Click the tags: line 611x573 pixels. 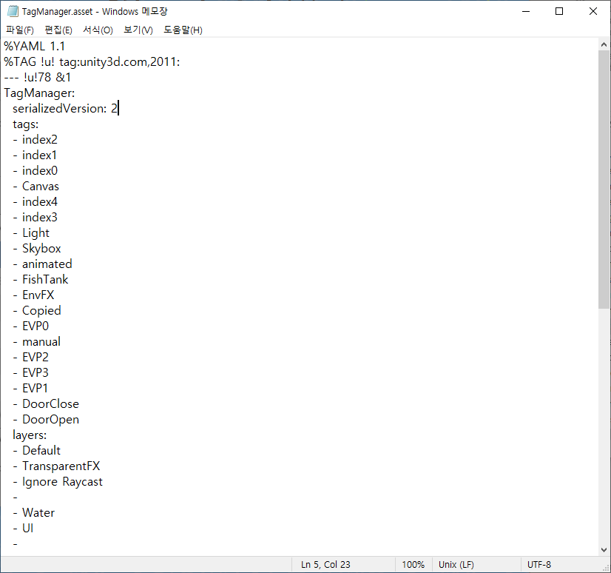[x=26, y=124]
